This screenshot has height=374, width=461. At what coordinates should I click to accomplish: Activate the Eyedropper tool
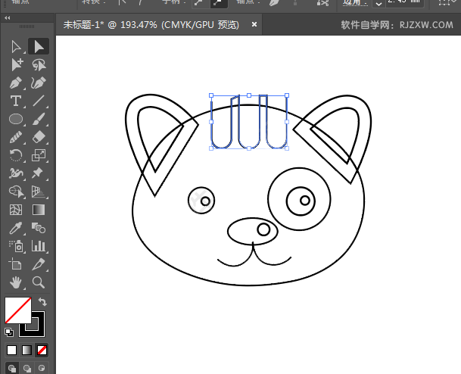coord(16,228)
